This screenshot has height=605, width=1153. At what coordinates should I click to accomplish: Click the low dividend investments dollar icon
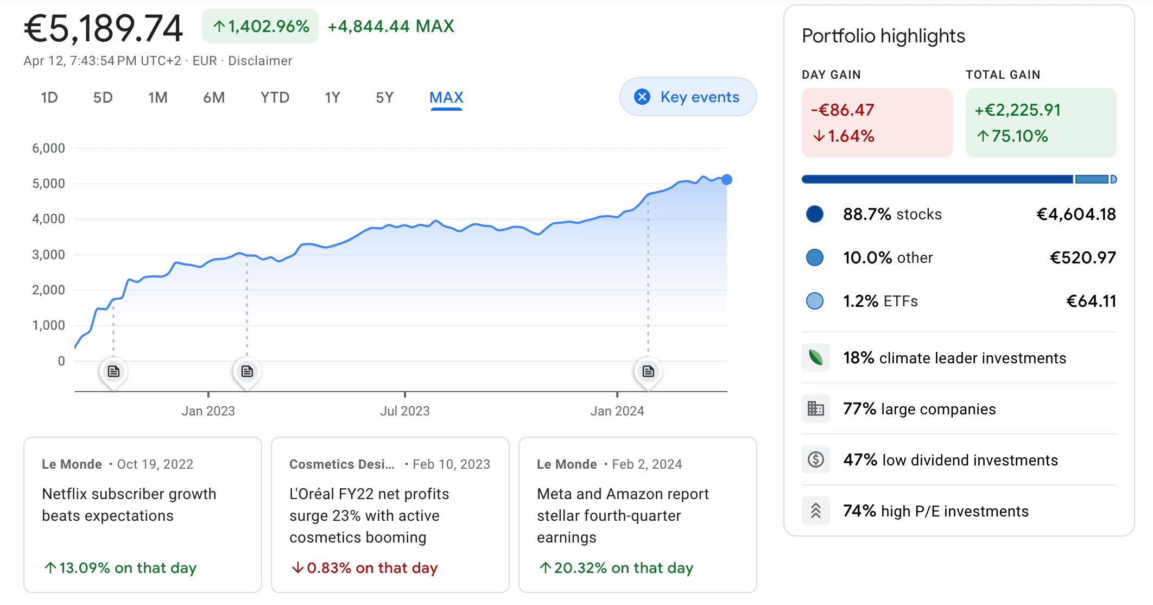pos(815,459)
